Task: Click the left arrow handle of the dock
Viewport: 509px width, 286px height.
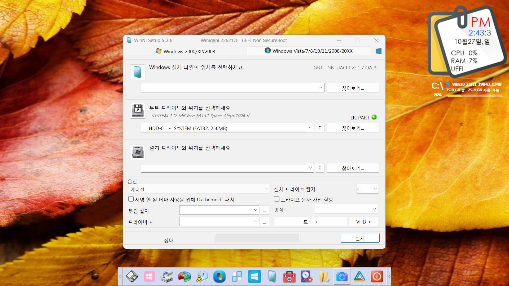Action: [x=120, y=276]
